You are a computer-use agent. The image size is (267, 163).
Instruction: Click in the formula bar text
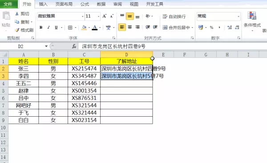pos(113,46)
